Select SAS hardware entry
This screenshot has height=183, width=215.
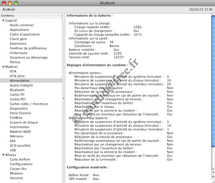coord(12,141)
